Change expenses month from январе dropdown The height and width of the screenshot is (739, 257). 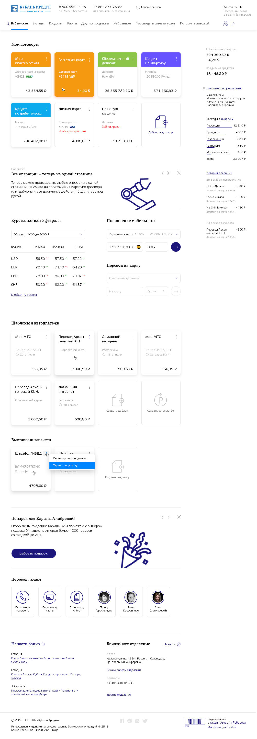point(227,119)
